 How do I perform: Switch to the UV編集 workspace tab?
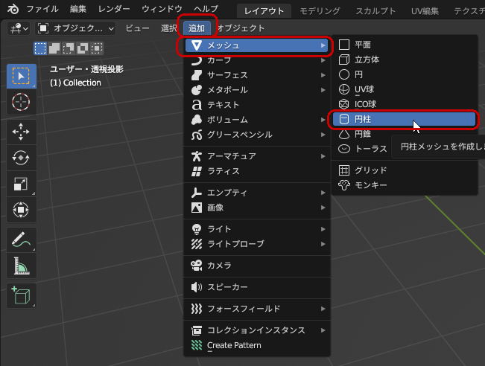(425, 11)
